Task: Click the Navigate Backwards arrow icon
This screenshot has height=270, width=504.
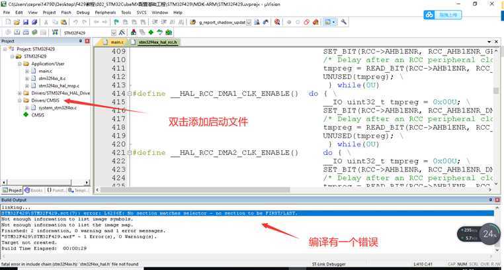Action: coord(96,22)
